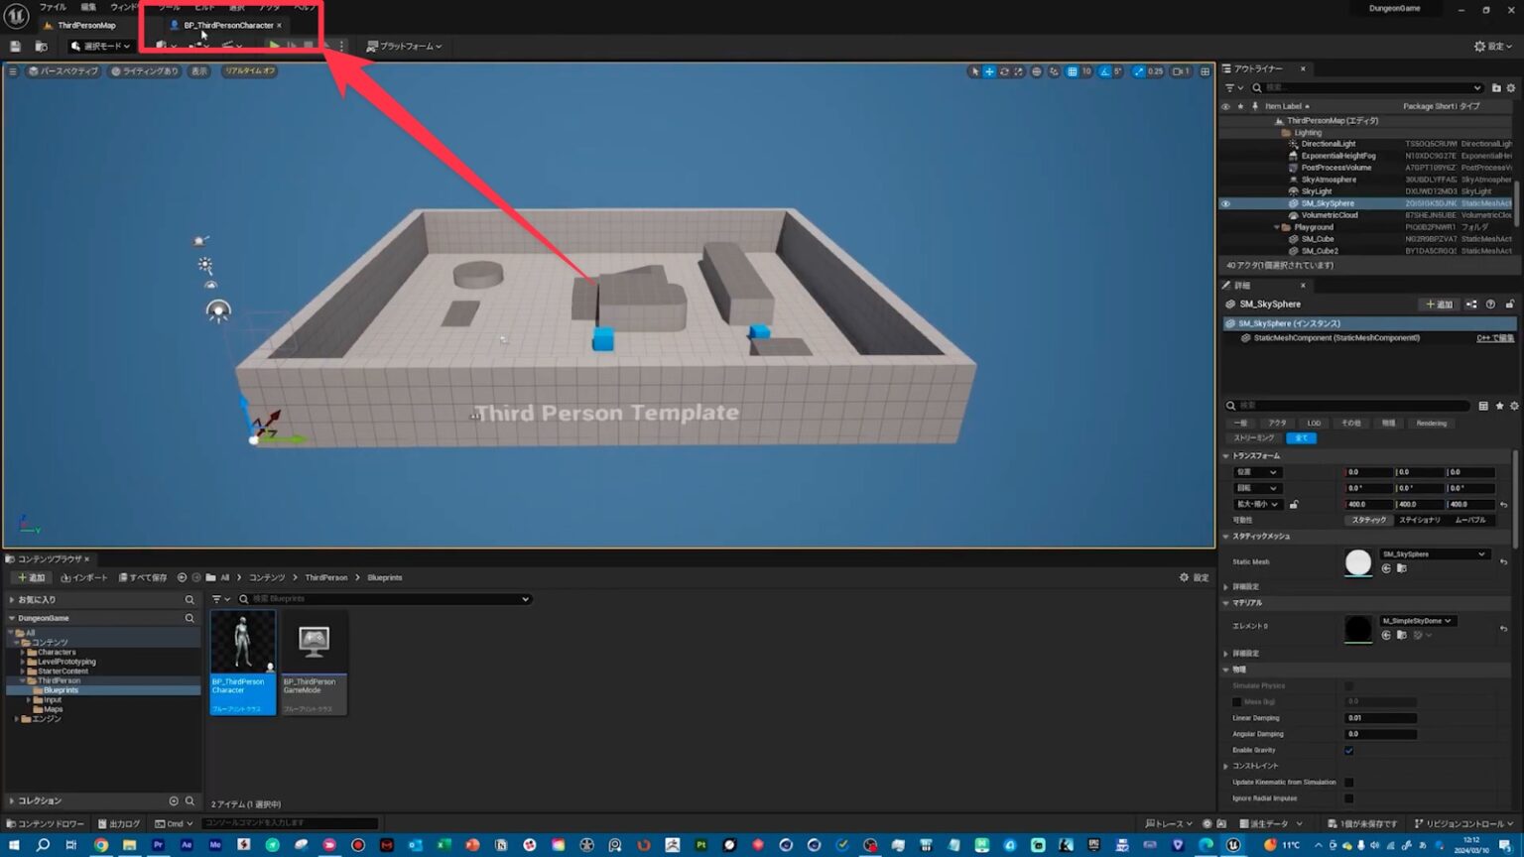Enable the Simulate Physics checkbox
1524x857 pixels.
tap(1348, 685)
